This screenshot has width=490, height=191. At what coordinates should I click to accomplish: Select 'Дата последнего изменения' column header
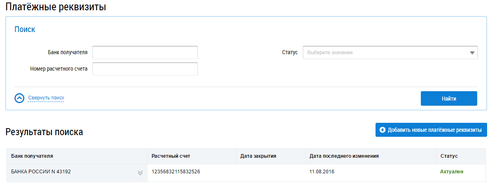(344, 156)
